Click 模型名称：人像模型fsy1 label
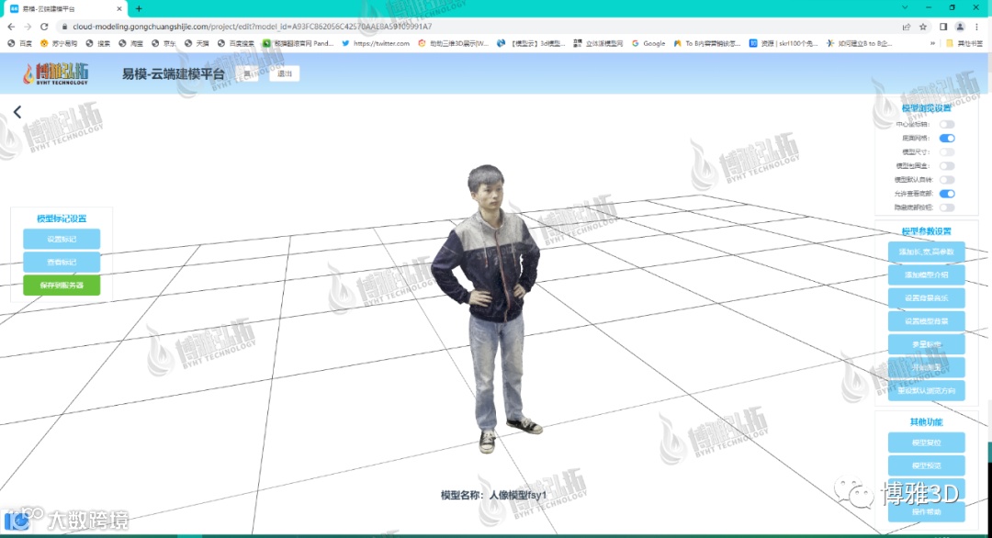992x538 pixels. coord(493,495)
